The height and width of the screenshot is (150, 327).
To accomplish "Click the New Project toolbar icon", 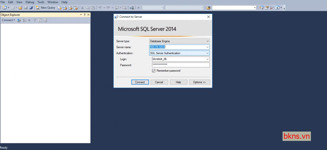I will [5, 8].
